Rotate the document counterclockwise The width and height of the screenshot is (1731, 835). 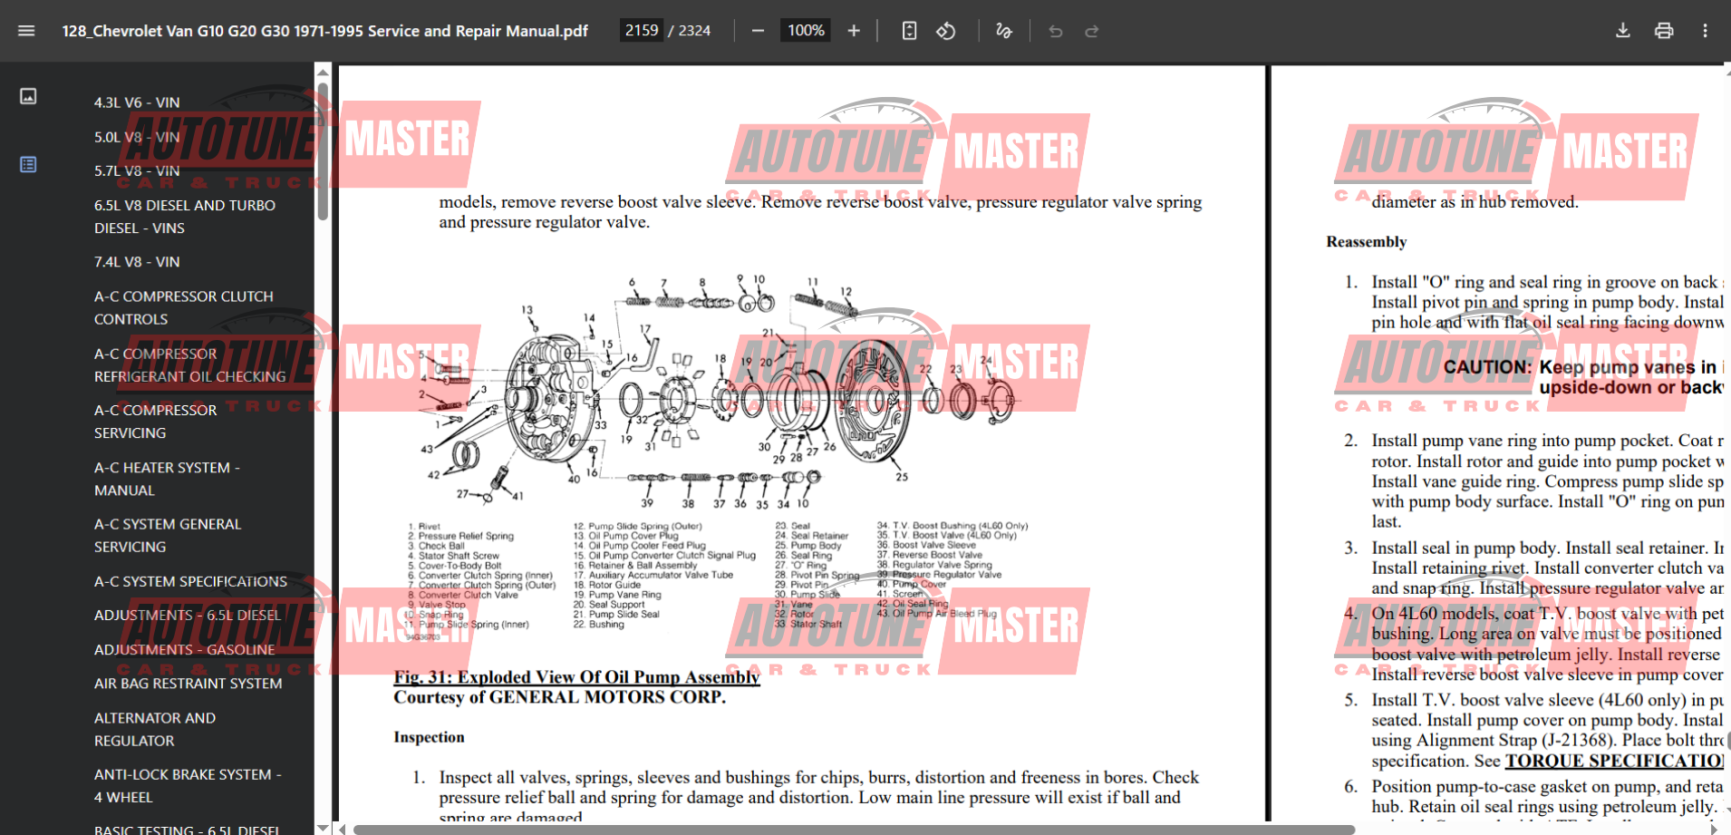coord(946,31)
